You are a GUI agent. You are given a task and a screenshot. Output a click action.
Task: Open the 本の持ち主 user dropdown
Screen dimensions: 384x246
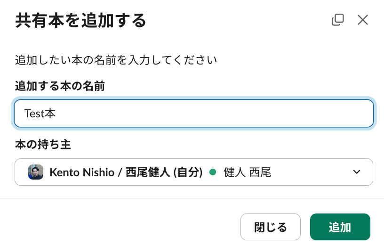[194, 172]
